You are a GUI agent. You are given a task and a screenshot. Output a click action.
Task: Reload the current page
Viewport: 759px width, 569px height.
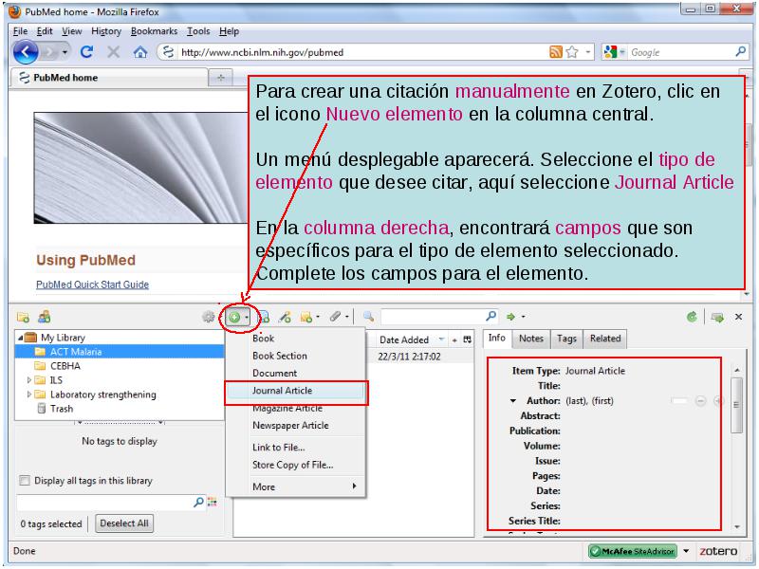[86, 52]
